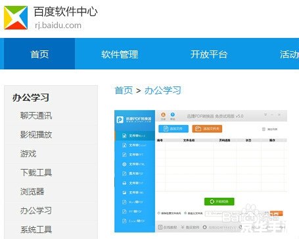Open the 开放平台 navigation tab
Image resolution: width=299 pixels, height=239 pixels.
coord(209,54)
